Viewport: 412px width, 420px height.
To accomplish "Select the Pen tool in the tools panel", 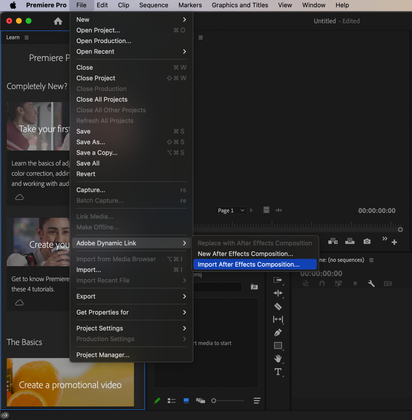I will pyautogui.click(x=278, y=333).
